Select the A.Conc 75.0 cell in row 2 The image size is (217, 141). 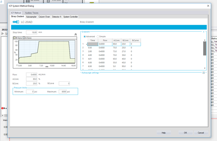pyautogui.click(x=117, y=48)
